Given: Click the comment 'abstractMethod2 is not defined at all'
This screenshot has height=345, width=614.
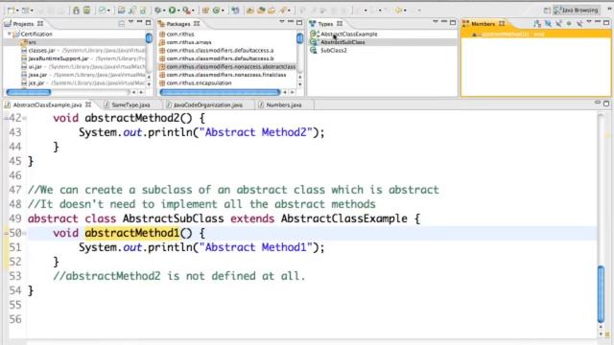Looking at the screenshot, I should point(179,276).
